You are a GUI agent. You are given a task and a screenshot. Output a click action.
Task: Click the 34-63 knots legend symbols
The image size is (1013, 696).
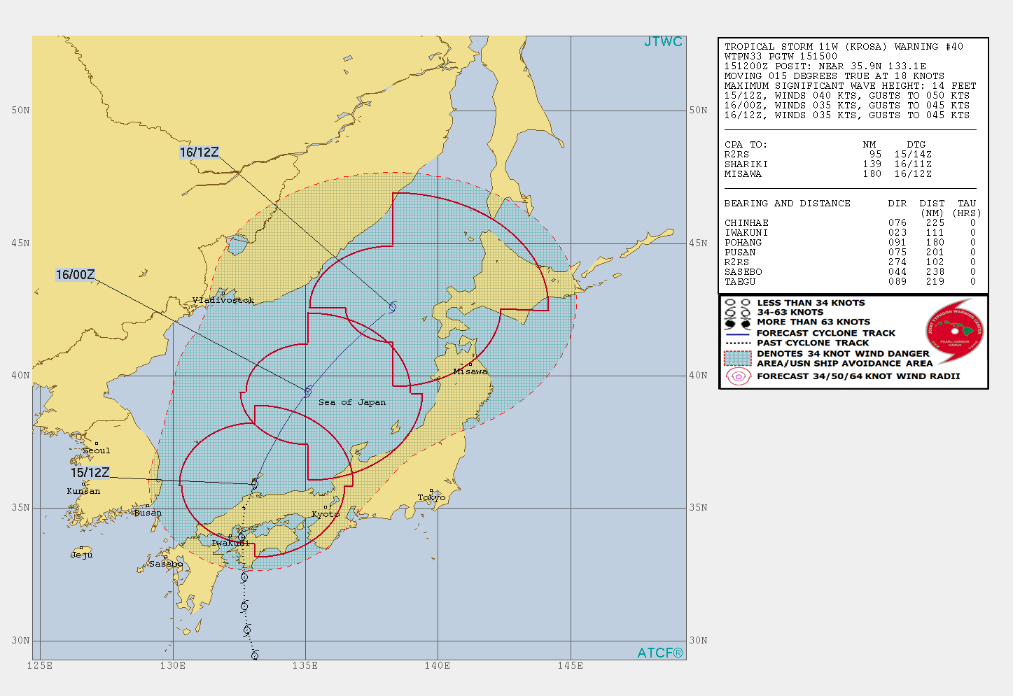click(x=739, y=313)
